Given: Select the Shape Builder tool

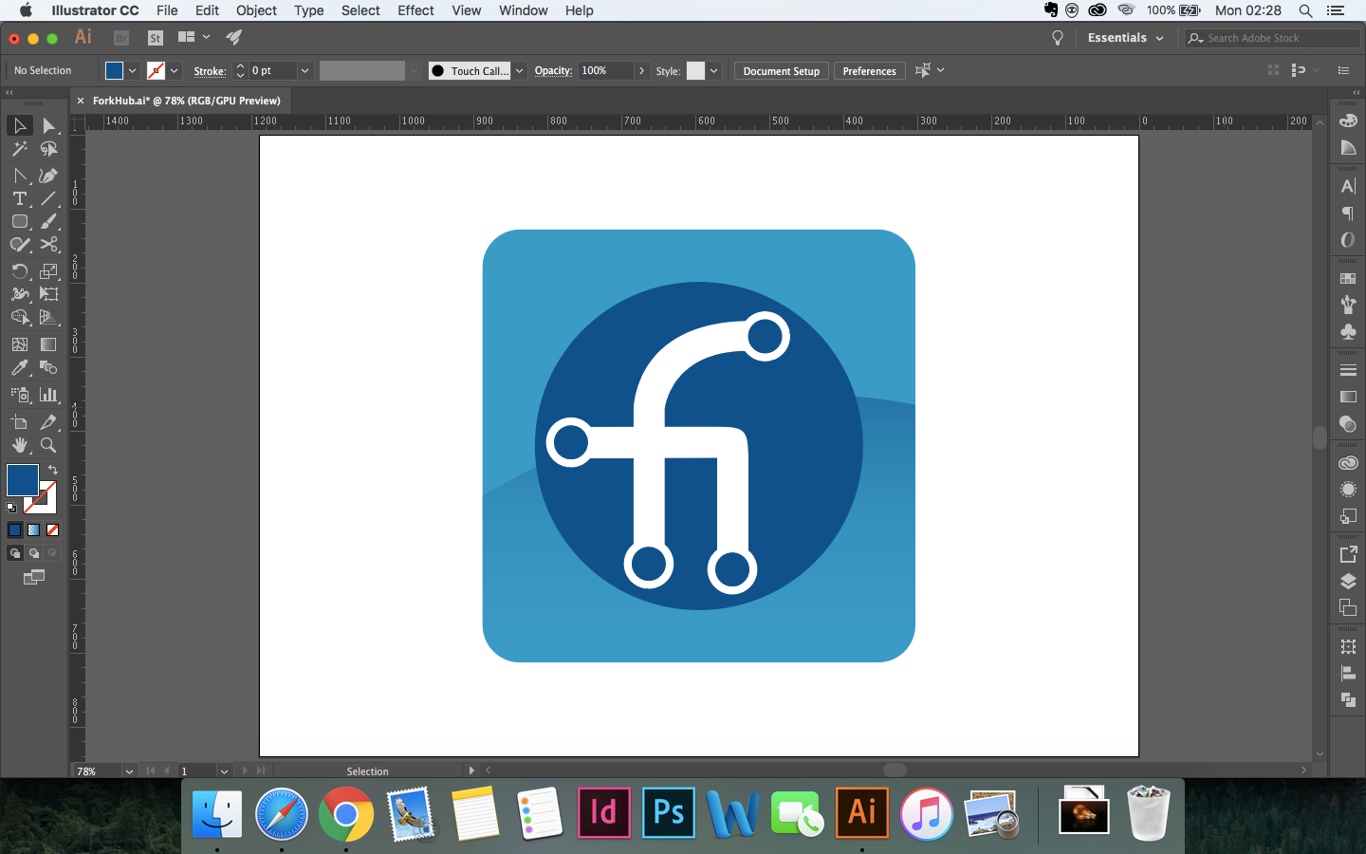Looking at the screenshot, I should pyautogui.click(x=20, y=317).
